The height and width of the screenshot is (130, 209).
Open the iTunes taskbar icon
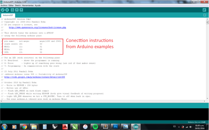click(x=85, y=127)
